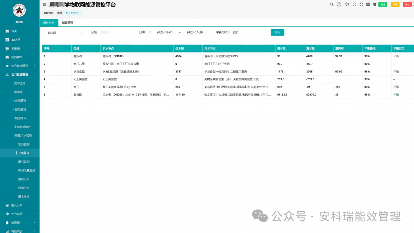414x233 pixels.
Task: Select the 统计分析 tab
Action: [x=49, y=23]
